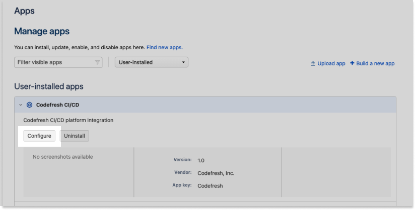The width and height of the screenshot is (415, 210).
Task: Click the Apps page title
Action: click(x=24, y=11)
